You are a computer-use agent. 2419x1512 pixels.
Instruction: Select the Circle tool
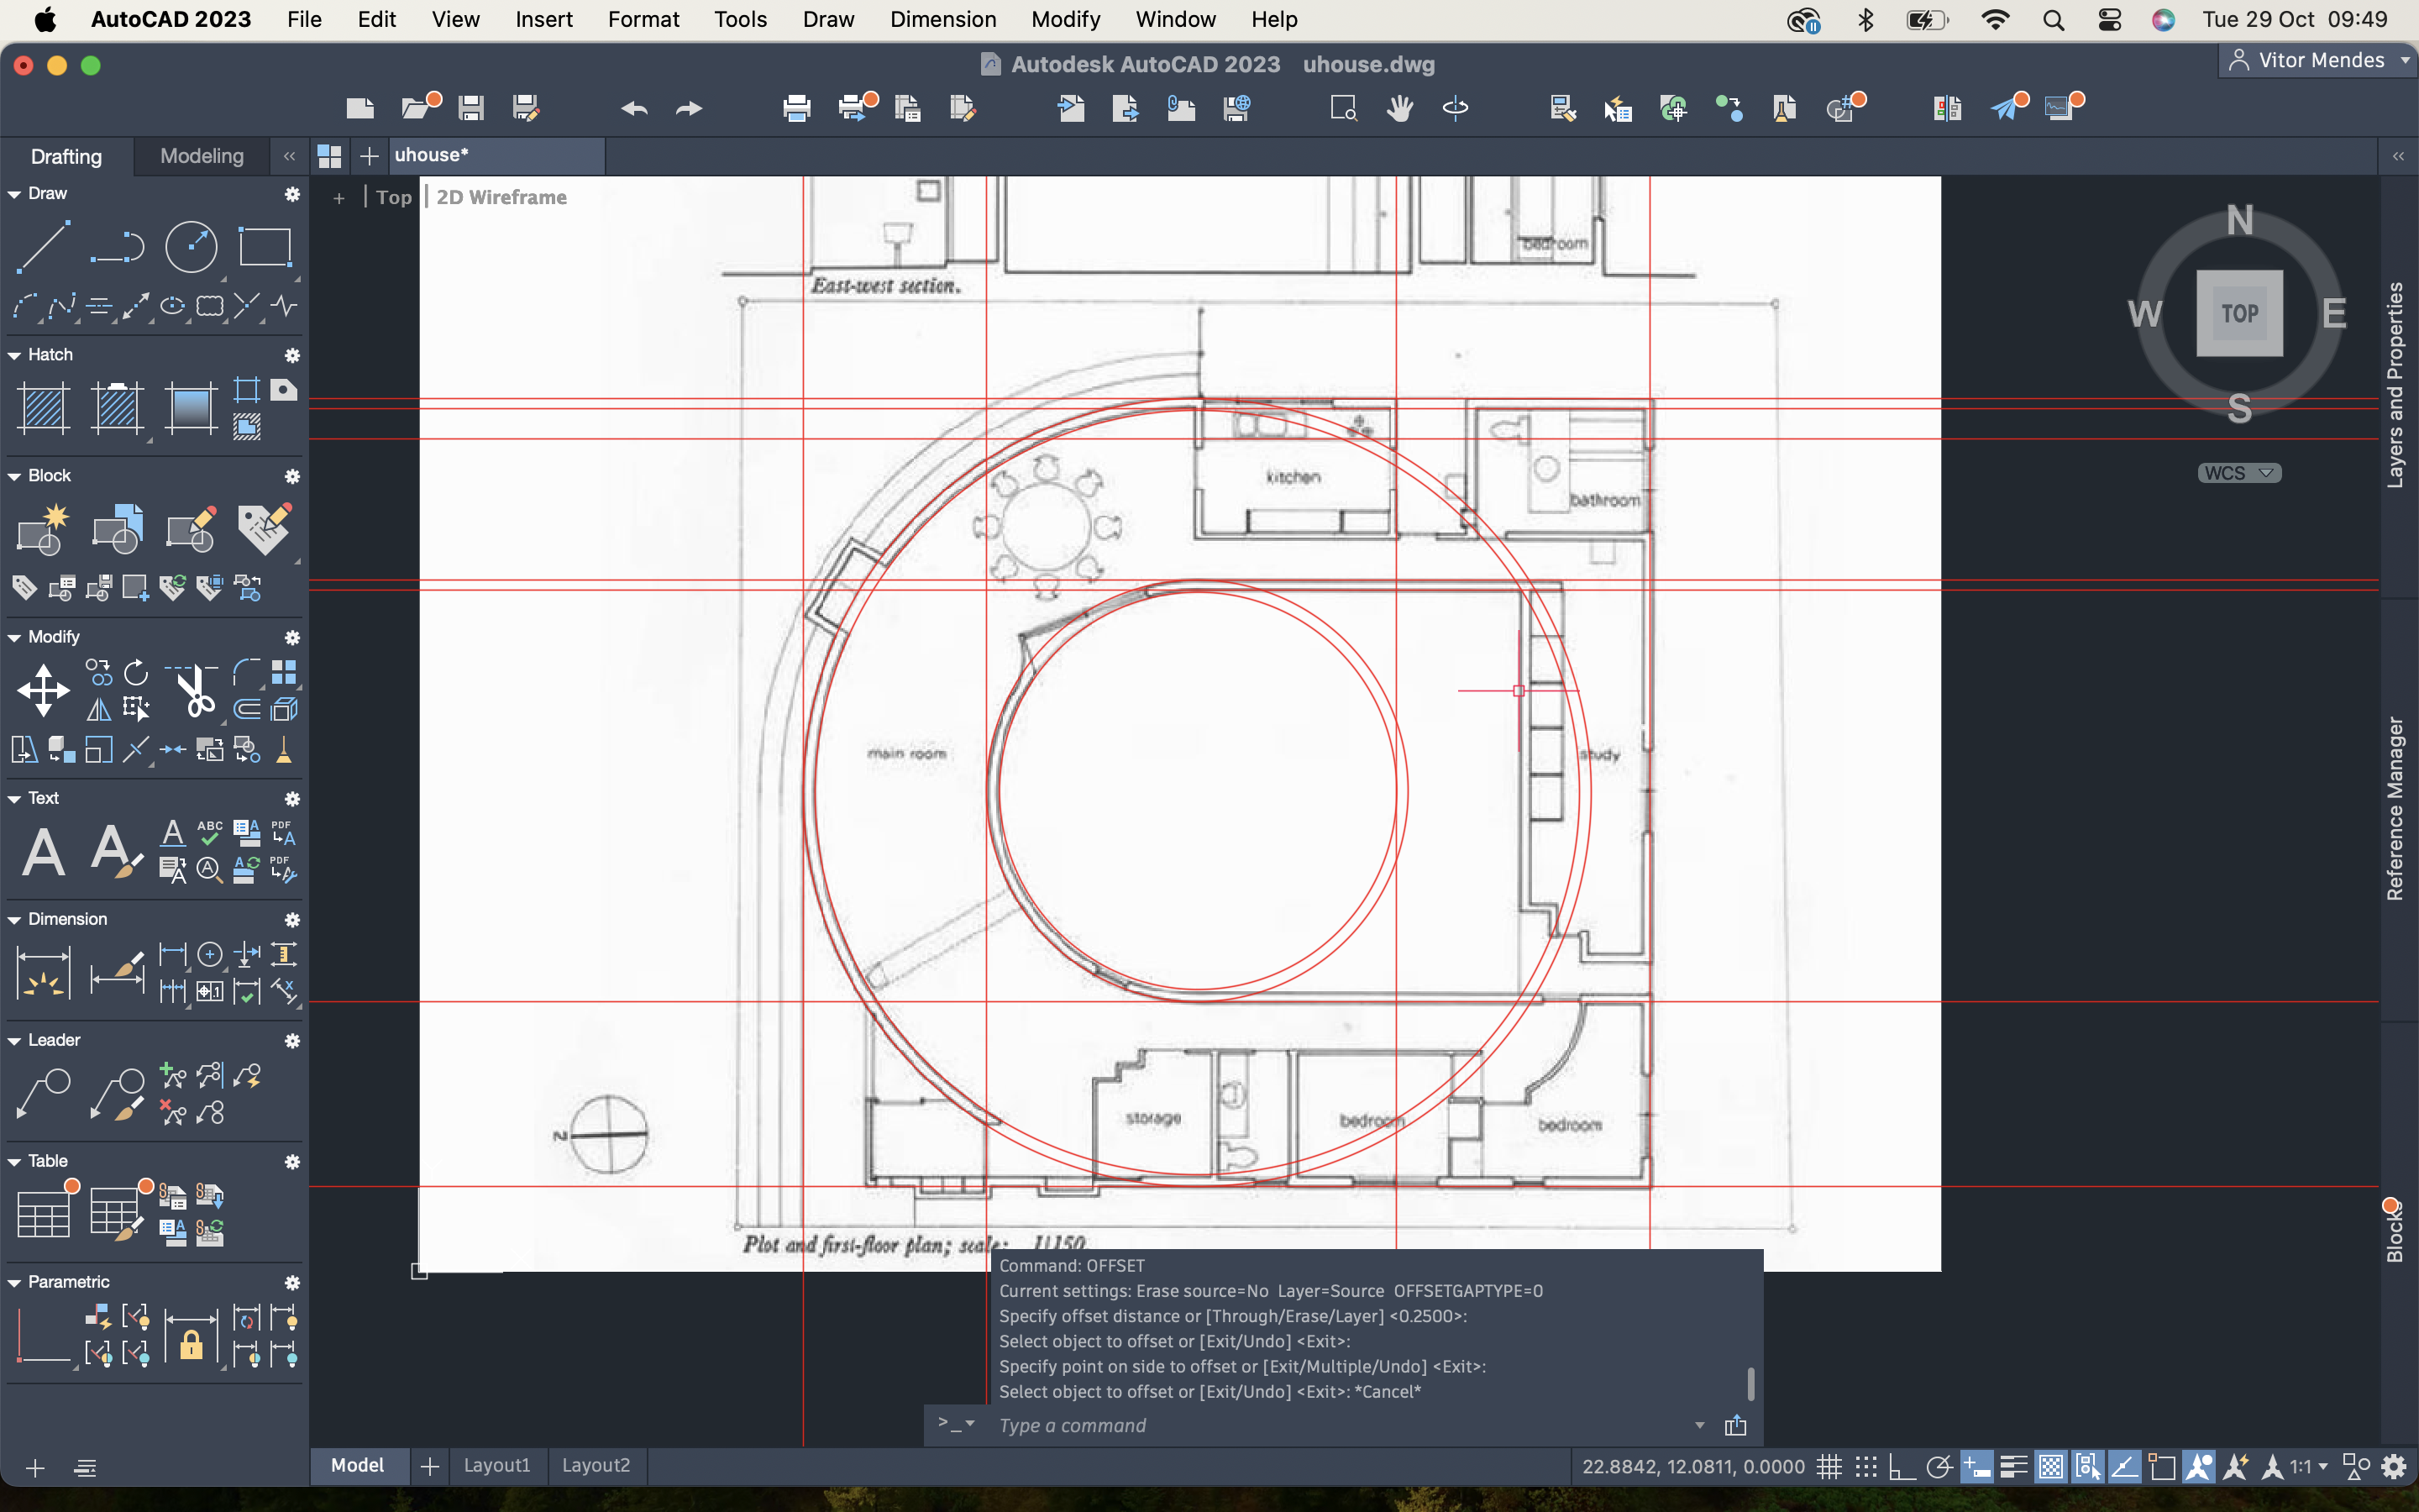point(191,246)
